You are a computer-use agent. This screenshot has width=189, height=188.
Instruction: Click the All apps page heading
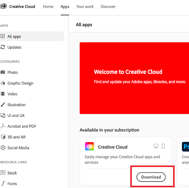pyautogui.click(x=84, y=25)
